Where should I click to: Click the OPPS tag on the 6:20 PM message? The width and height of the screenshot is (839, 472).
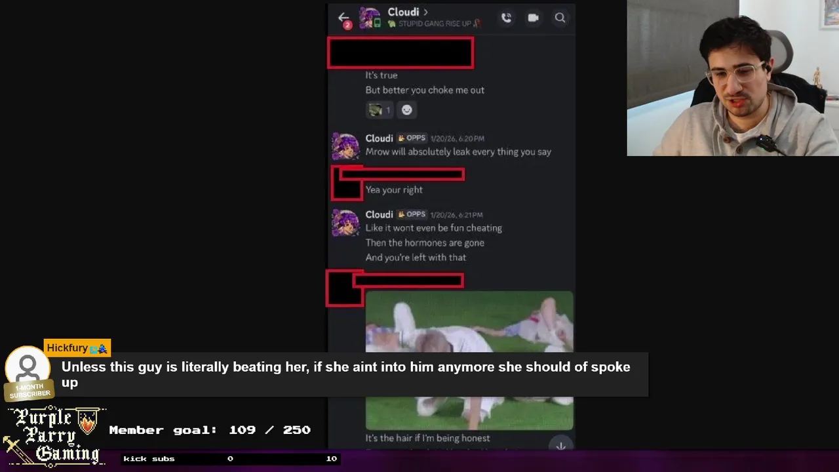(x=412, y=138)
